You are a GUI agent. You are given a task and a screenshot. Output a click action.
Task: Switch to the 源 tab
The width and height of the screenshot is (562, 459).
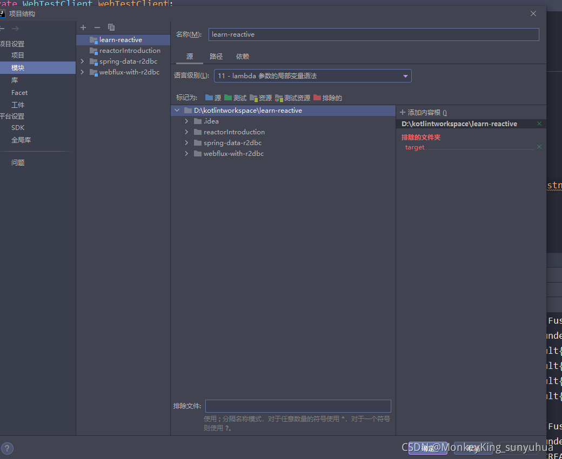pyautogui.click(x=190, y=57)
